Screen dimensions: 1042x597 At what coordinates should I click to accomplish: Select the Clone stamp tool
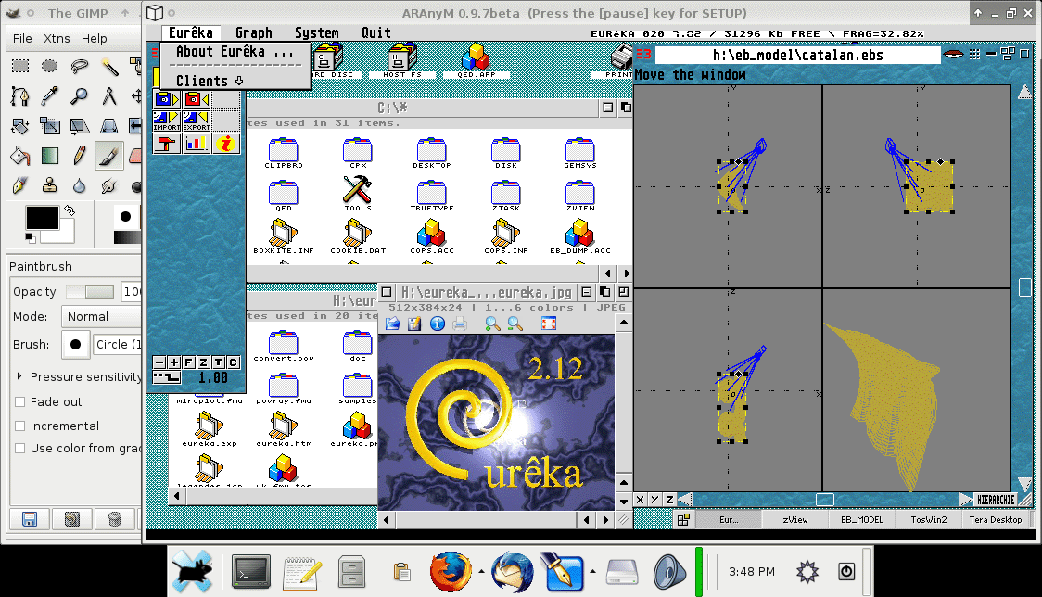pos(50,185)
